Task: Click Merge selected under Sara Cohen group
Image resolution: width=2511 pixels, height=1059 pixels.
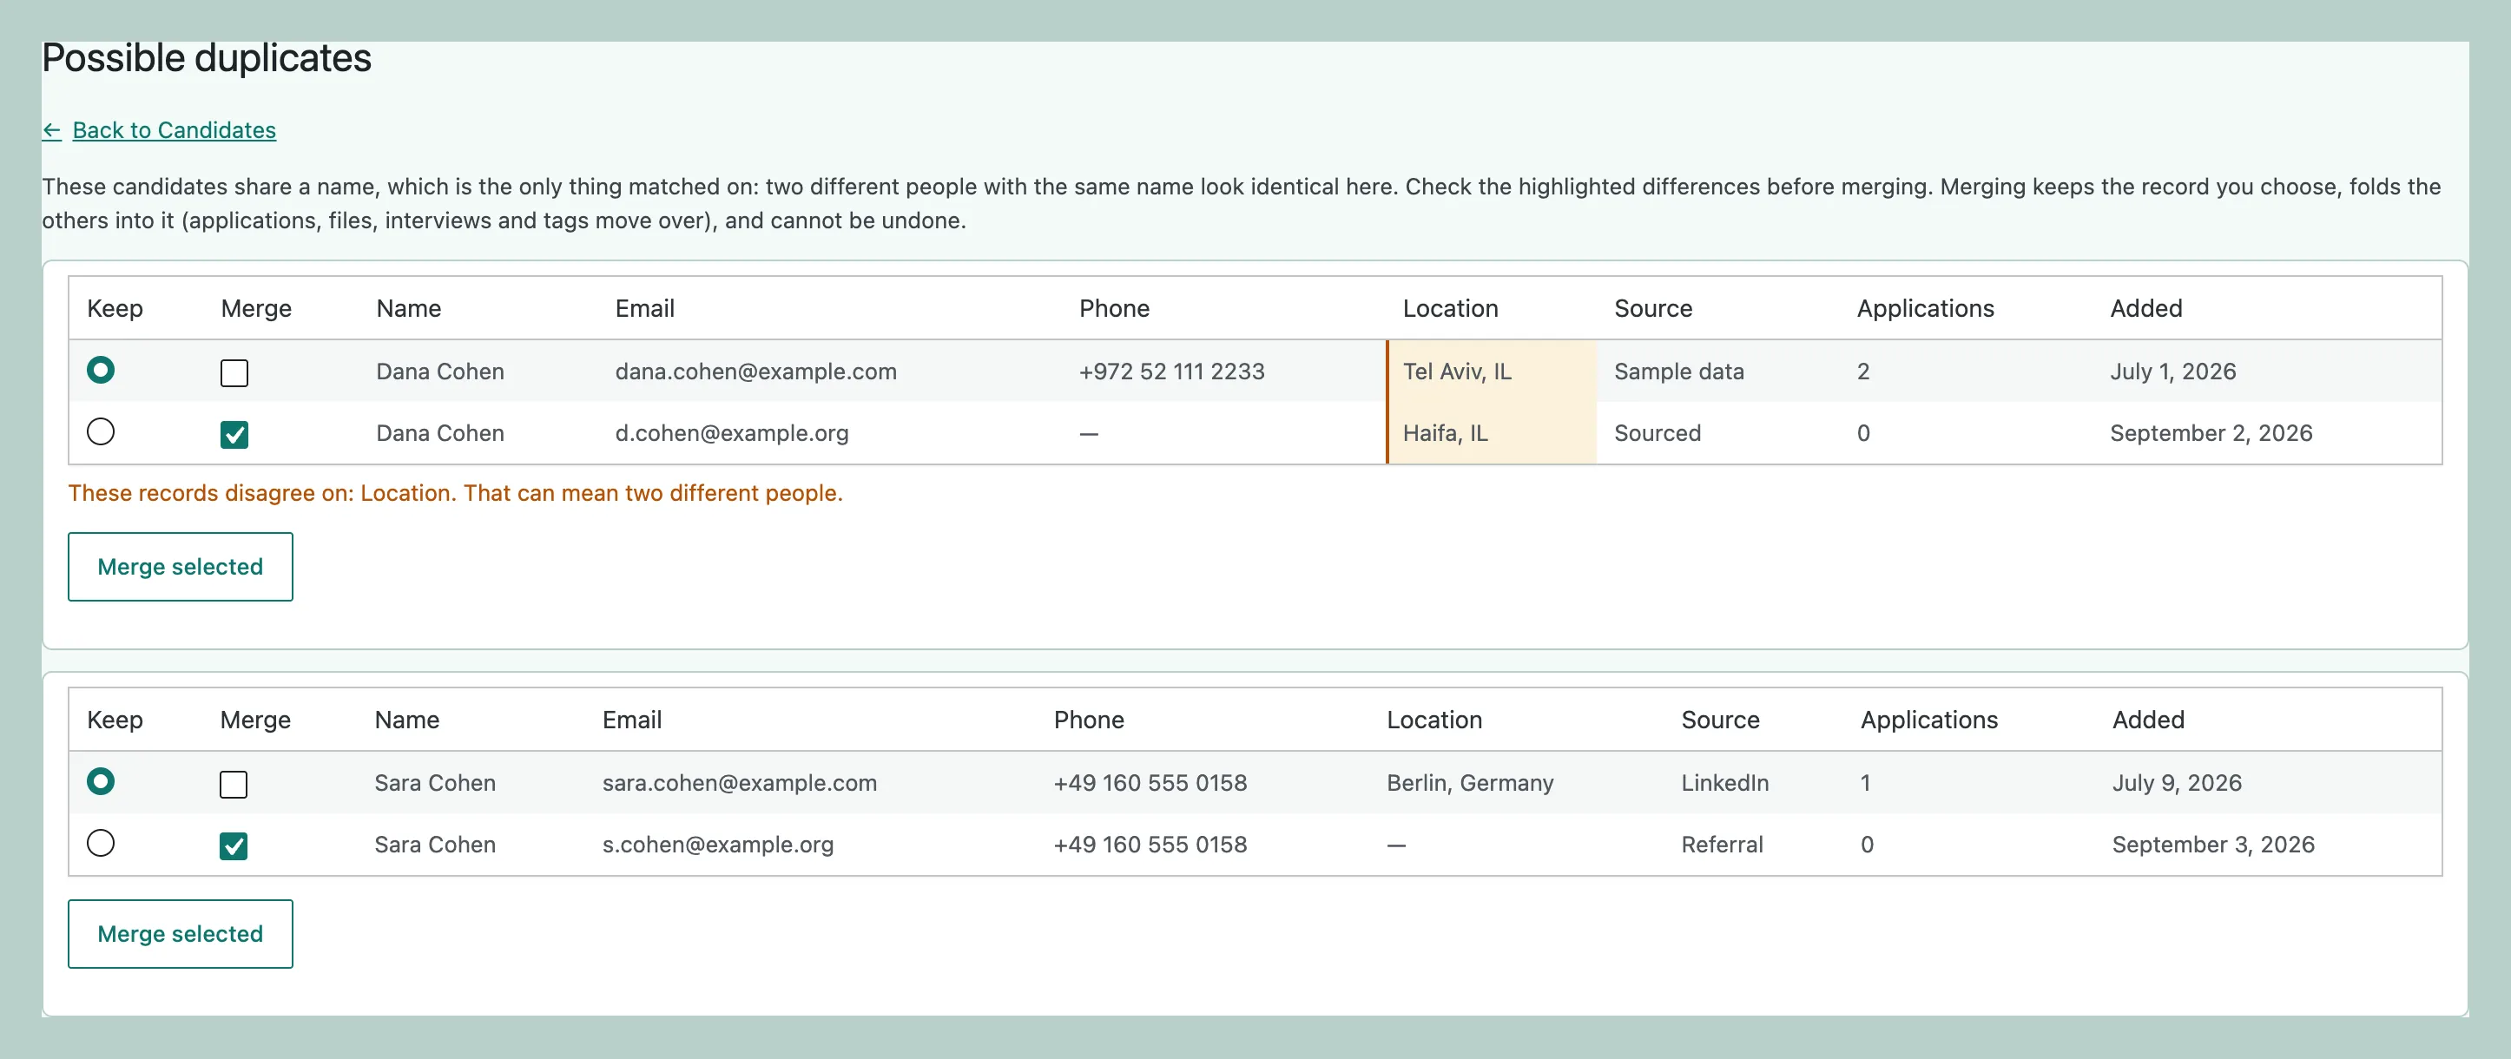Action: pos(181,933)
